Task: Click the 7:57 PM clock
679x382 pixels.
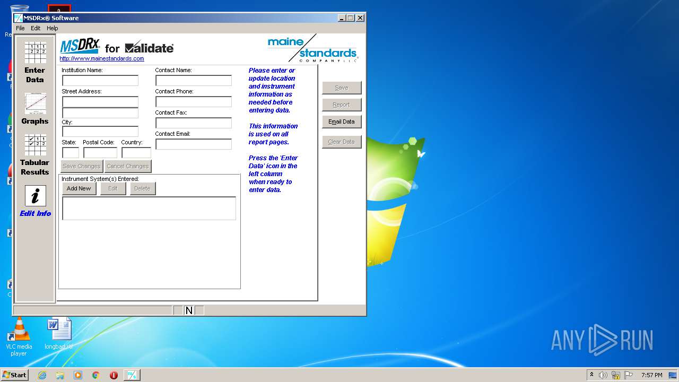Action: click(651, 375)
